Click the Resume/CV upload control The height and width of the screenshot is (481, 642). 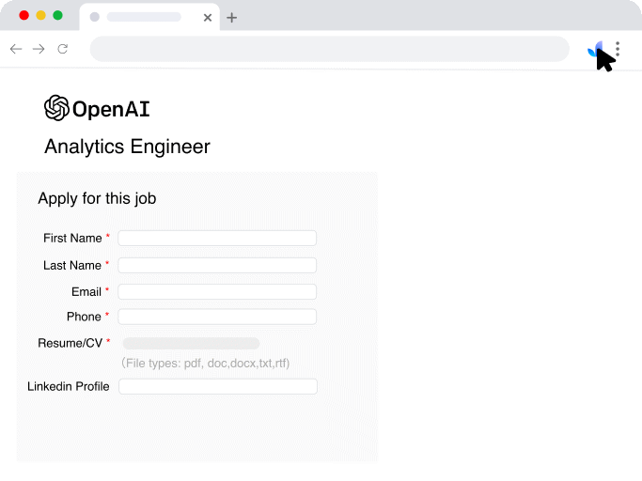pyautogui.click(x=191, y=344)
